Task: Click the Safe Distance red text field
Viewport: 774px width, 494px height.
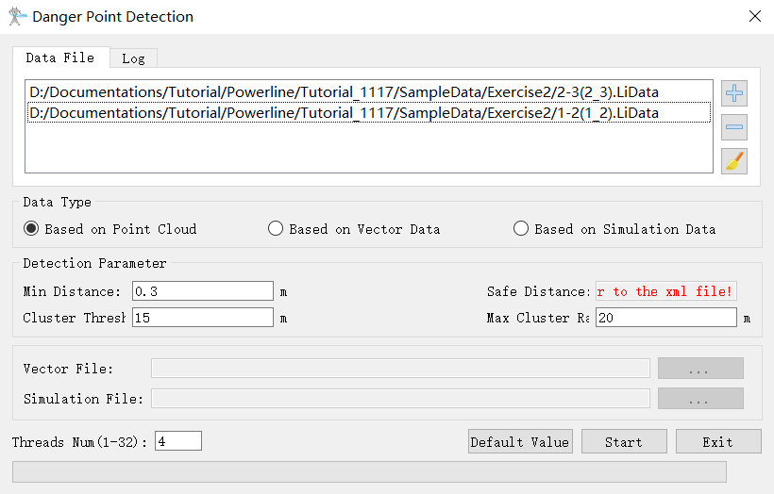Action: tap(665, 291)
